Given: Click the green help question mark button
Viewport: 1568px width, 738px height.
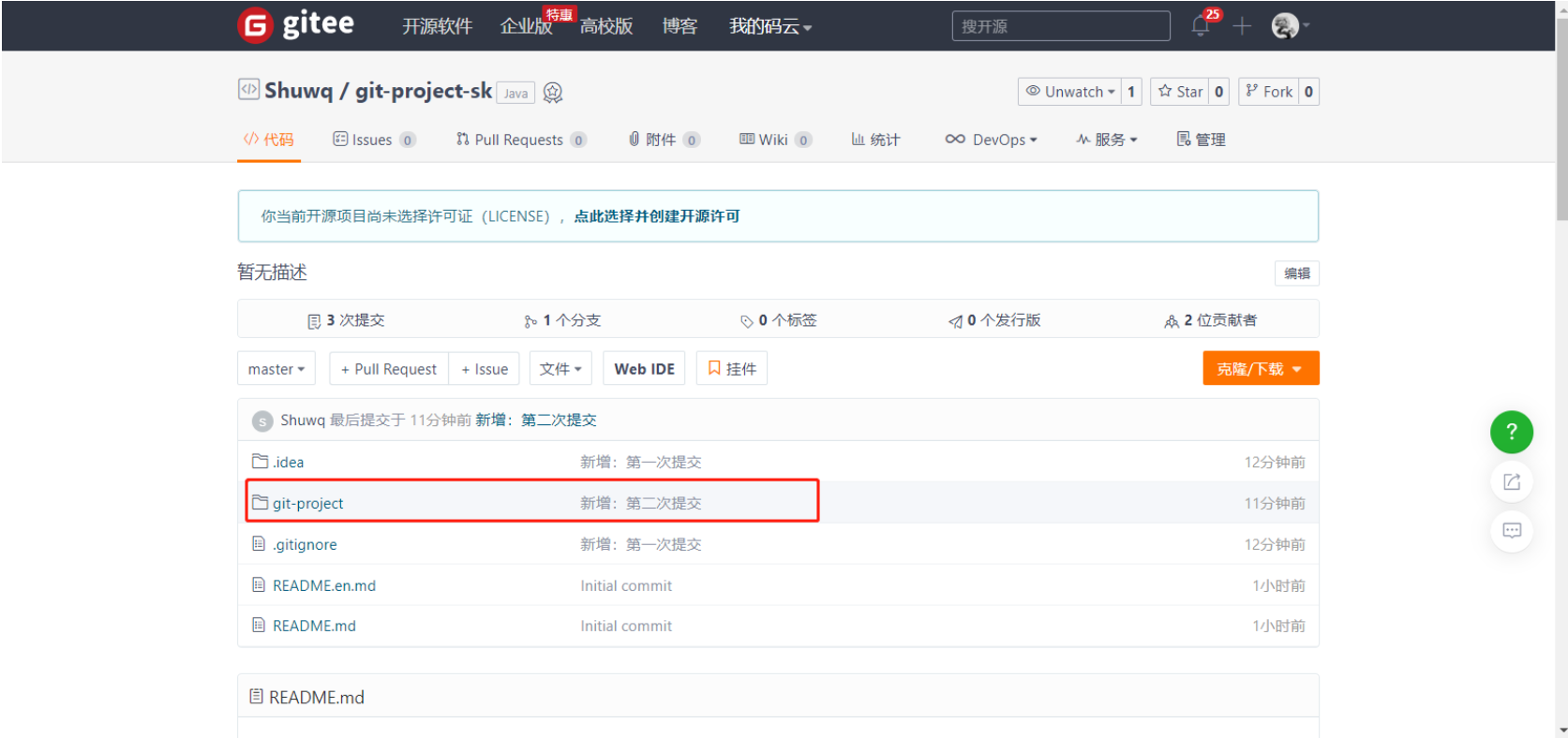Looking at the screenshot, I should click(x=1511, y=432).
